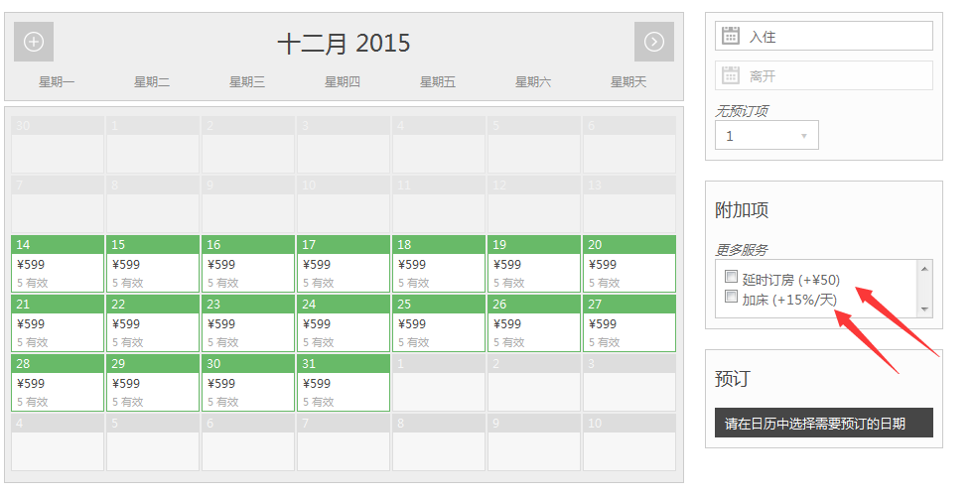Click 星期四 weekday header
The width and height of the screenshot is (974, 494).
(343, 82)
